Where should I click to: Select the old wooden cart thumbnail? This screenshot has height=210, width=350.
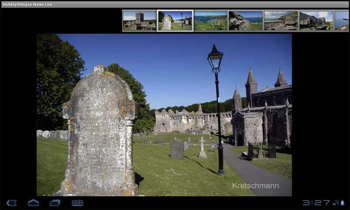316,21
